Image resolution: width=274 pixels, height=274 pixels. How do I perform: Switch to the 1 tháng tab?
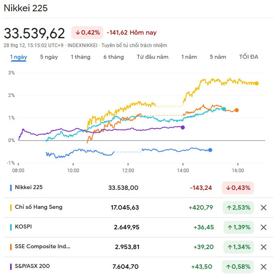point(80,57)
